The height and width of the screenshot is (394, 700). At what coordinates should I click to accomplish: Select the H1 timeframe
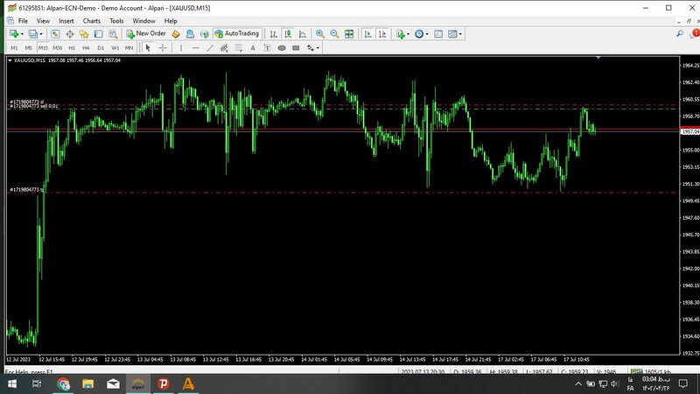(x=71, y=47)
